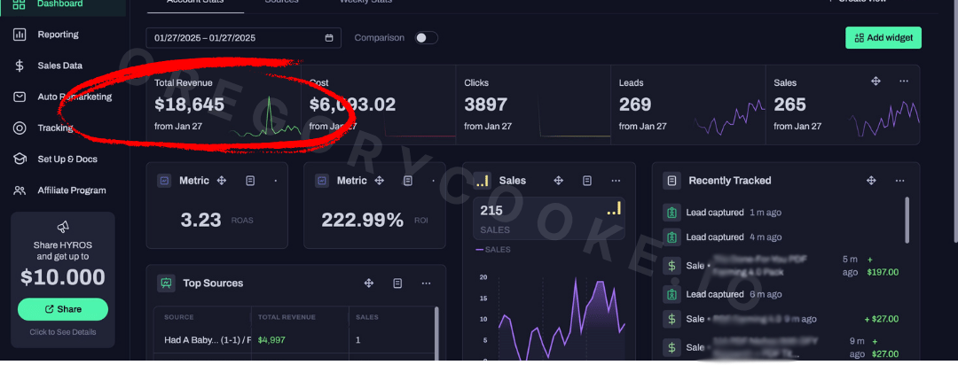Open the options menu of ROI Metric widget
The width and height of the screenshot is (958, 365).
[434, 181]
